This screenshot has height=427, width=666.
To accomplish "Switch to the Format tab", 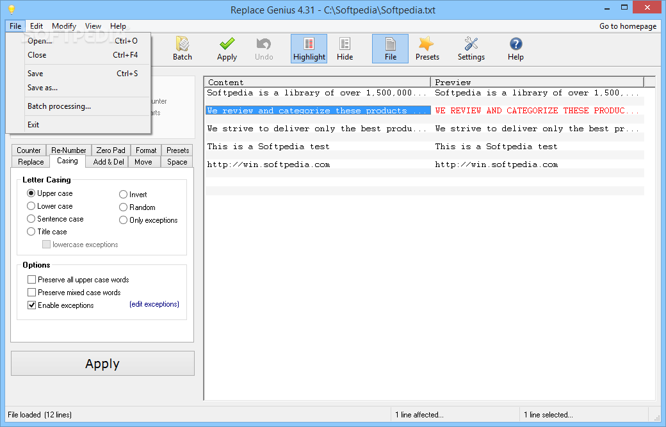I will point(146,150).
